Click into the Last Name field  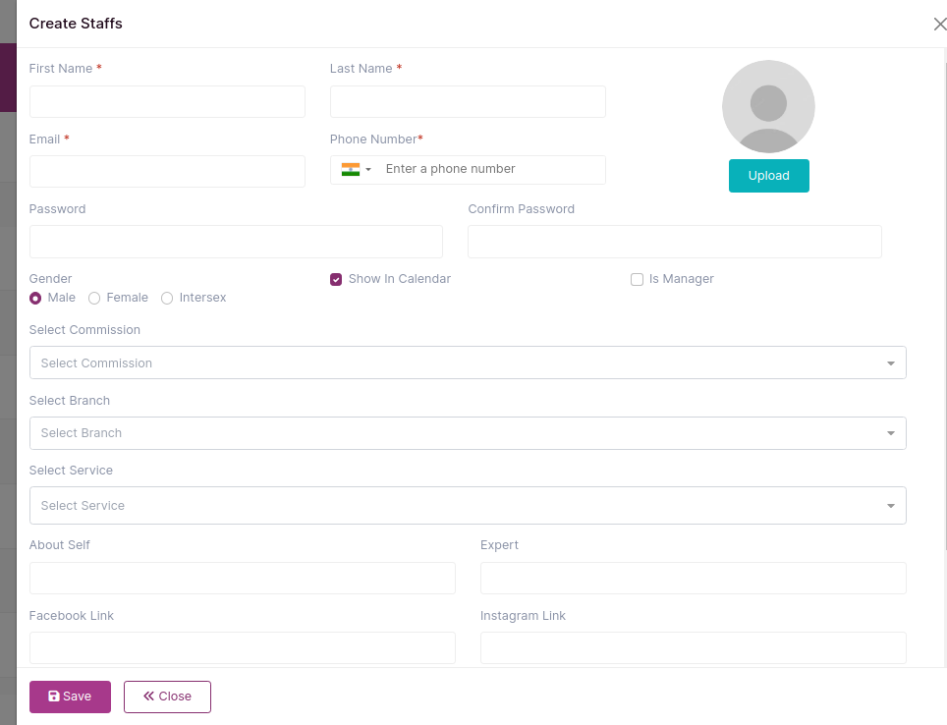pos(468,101)
